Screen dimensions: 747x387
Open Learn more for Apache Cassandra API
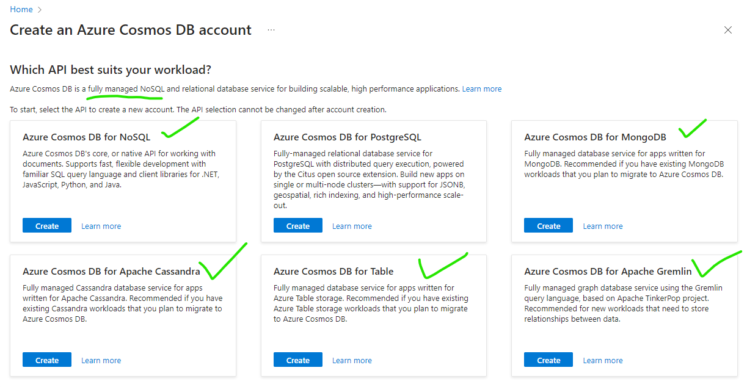click(x=101, y=360)
